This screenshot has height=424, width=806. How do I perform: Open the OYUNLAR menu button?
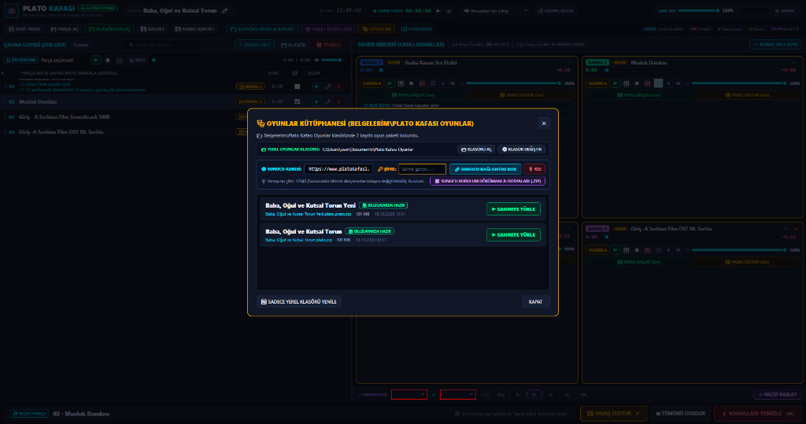[376, 29]
